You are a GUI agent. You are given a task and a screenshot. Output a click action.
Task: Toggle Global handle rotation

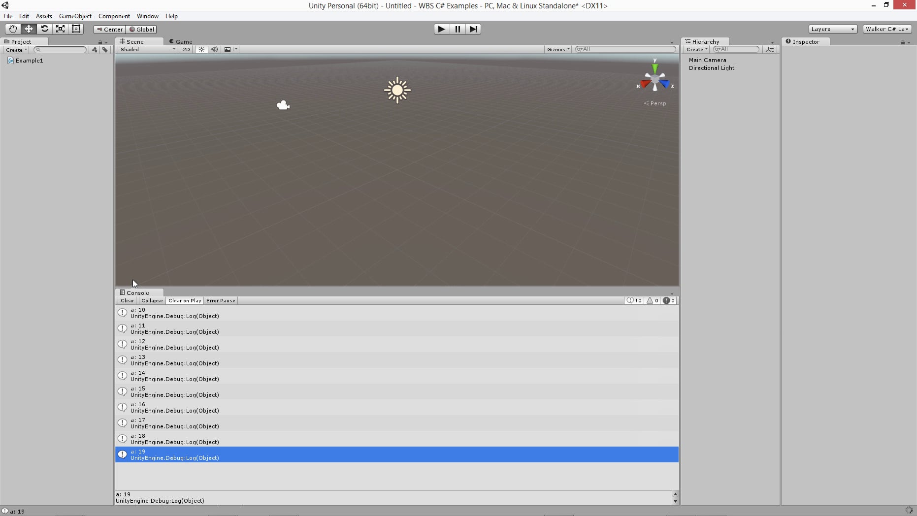(x=141, y=30)
